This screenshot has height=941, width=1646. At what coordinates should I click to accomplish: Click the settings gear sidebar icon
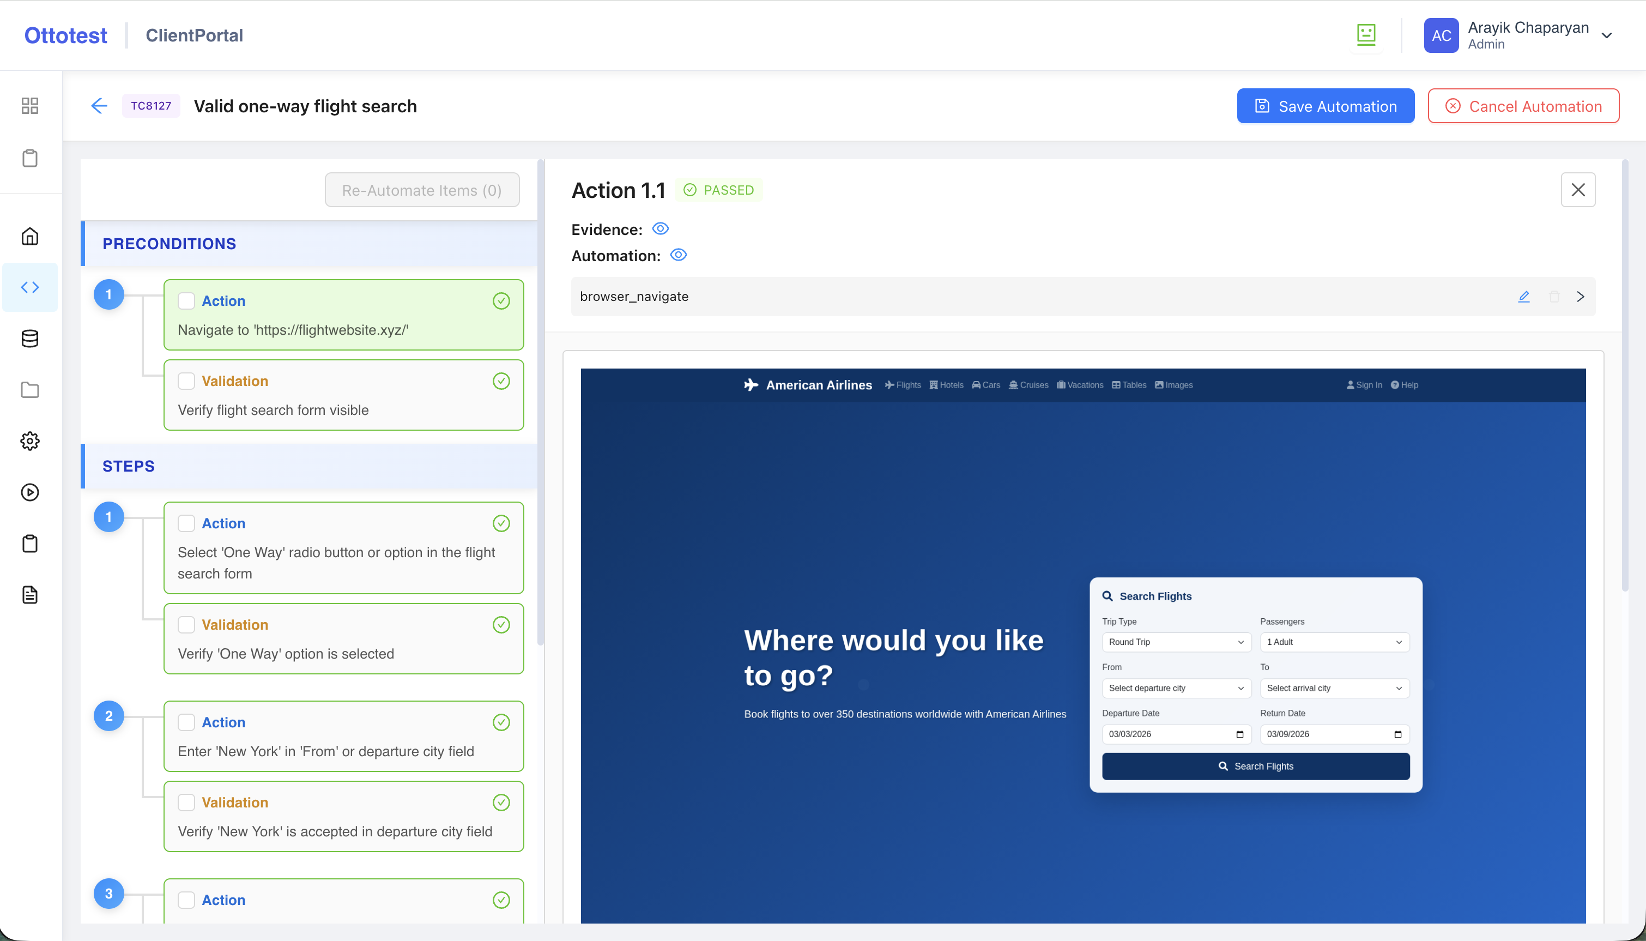click(x=30, y=442)
